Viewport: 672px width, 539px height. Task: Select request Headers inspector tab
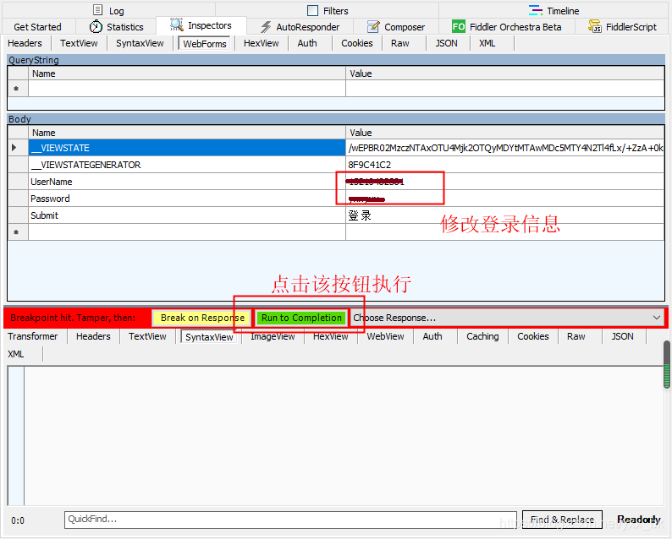tap(25, 43)
